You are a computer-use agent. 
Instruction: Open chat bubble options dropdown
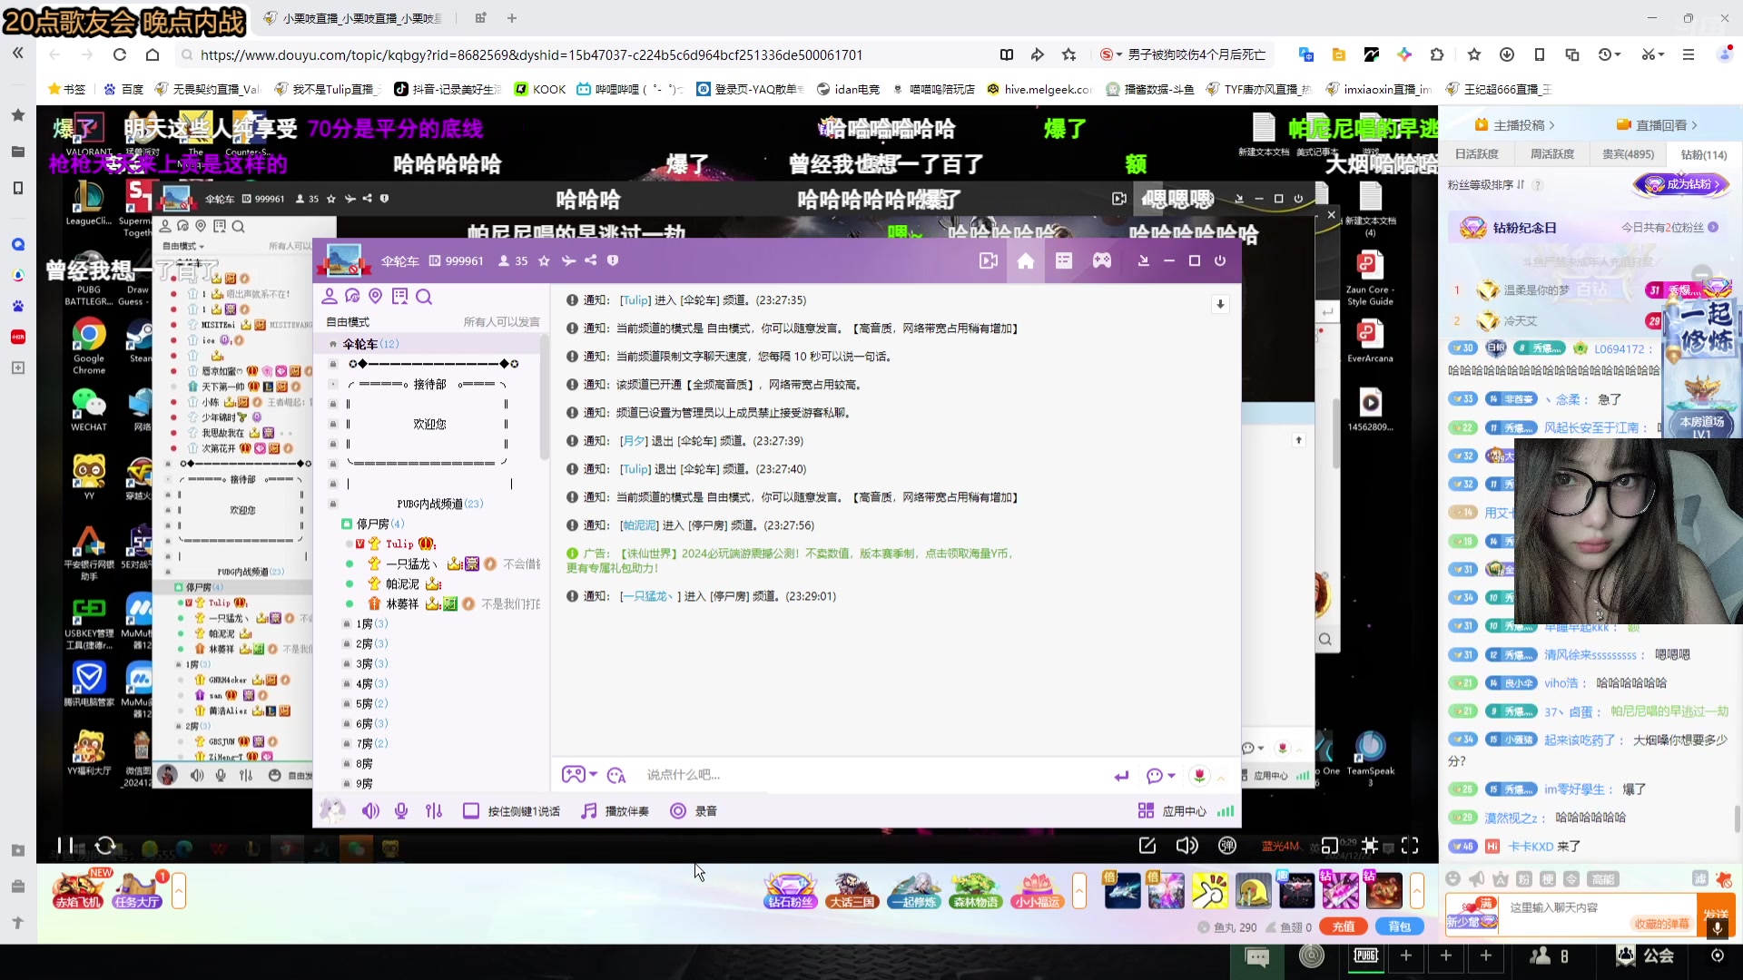tap(1160, 776)
